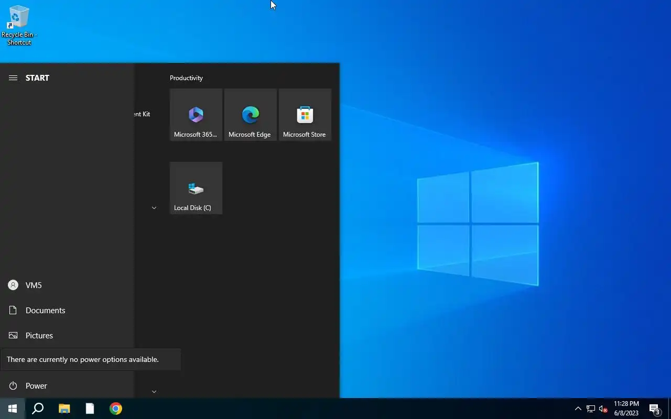Click the Power button in Start
Image resolution: width=671 pixels, height=419 pixels.
pos(67,385)
